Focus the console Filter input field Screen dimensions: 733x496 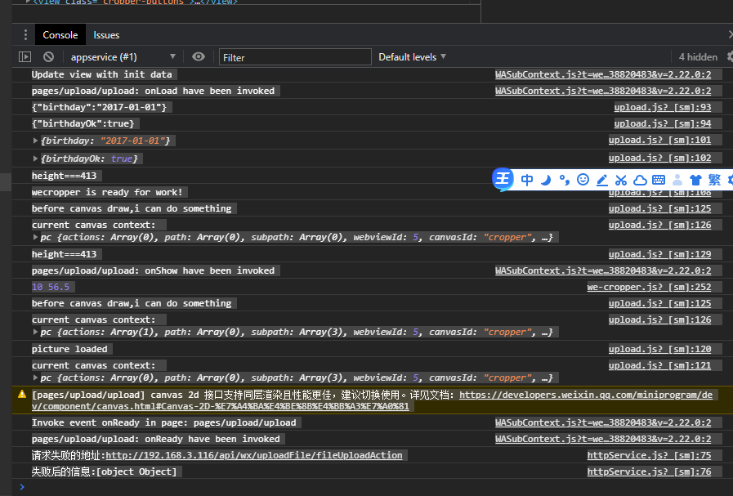(x=296, y=57)
